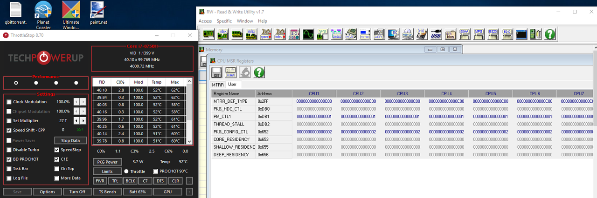This screenshot has height=198, width=597.
Task: Open the Limits window
Action: (x=107, y=172)
